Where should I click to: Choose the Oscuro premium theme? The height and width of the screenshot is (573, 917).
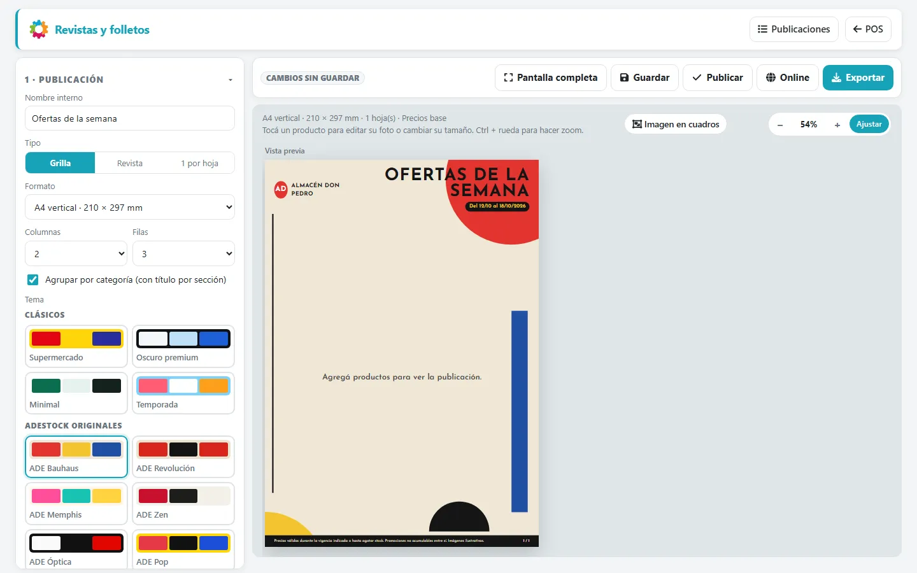pos(183,346)
